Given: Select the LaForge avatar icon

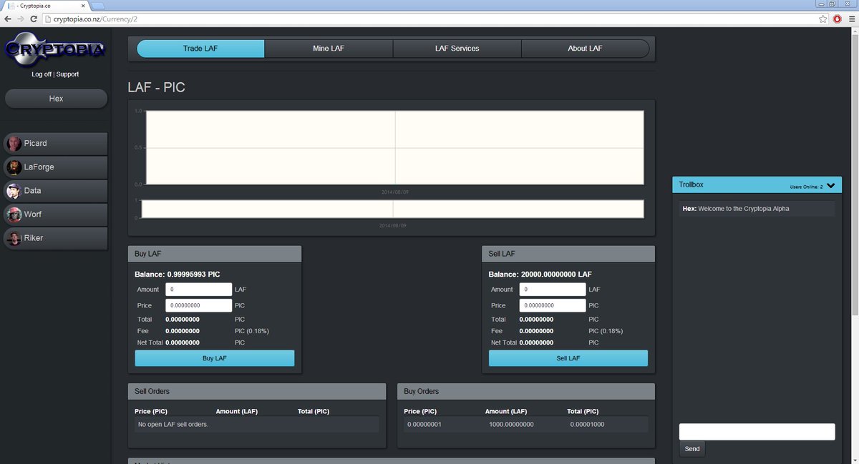Looking at the screenshot, I should 14,167.
